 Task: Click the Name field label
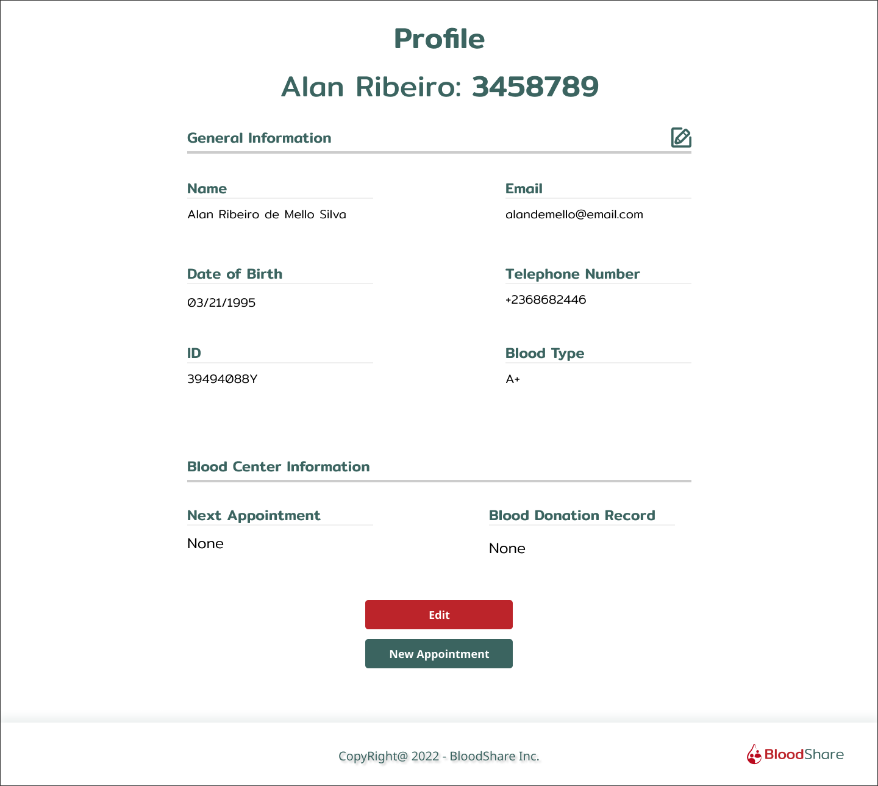(207, 188)
